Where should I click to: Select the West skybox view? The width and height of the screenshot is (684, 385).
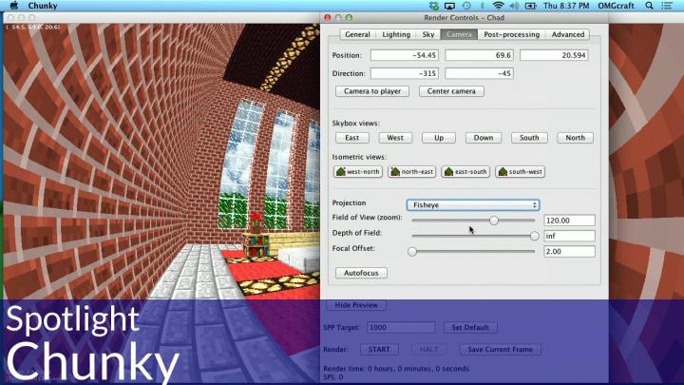(x=395, y=138)
